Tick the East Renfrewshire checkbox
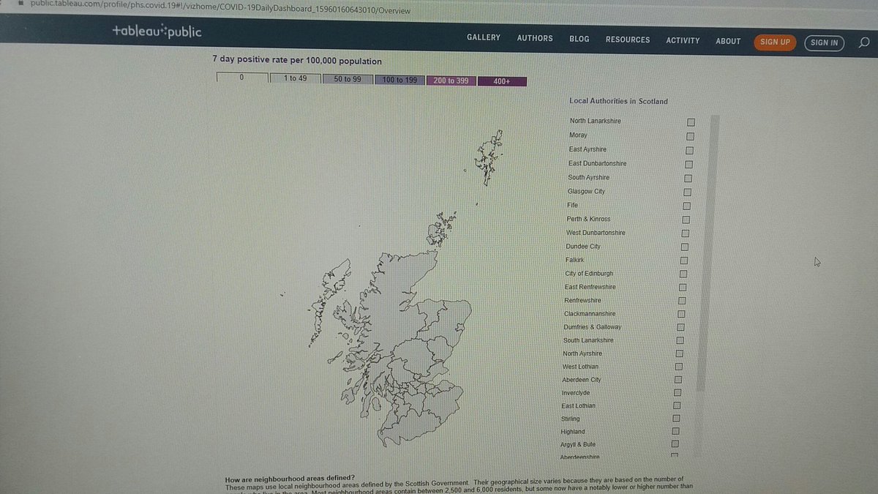 pyautogui.click(x=682, y=287)
